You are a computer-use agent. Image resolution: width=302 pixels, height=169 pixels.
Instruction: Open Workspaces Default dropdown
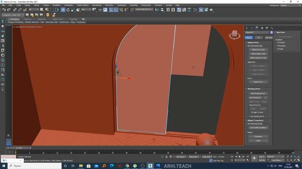[x=291, y=5]
